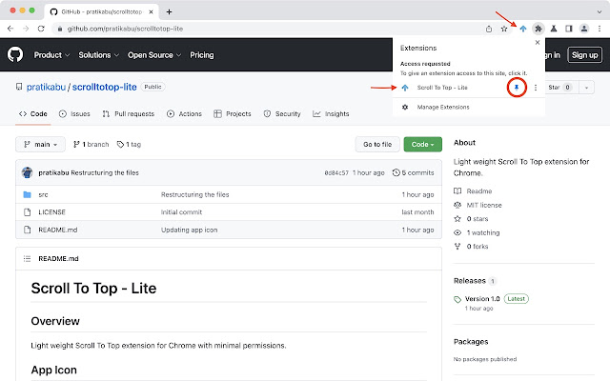The image size is (610, 381).
Task: Close the Extensions popup
Action: (x=538, y=42)
